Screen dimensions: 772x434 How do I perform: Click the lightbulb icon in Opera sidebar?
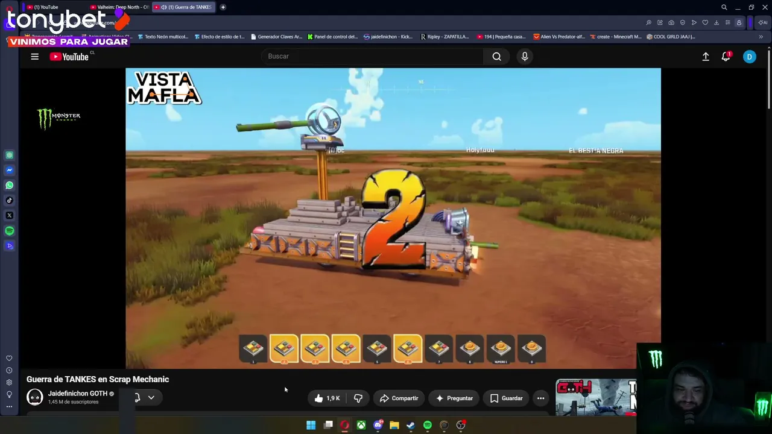9,395
